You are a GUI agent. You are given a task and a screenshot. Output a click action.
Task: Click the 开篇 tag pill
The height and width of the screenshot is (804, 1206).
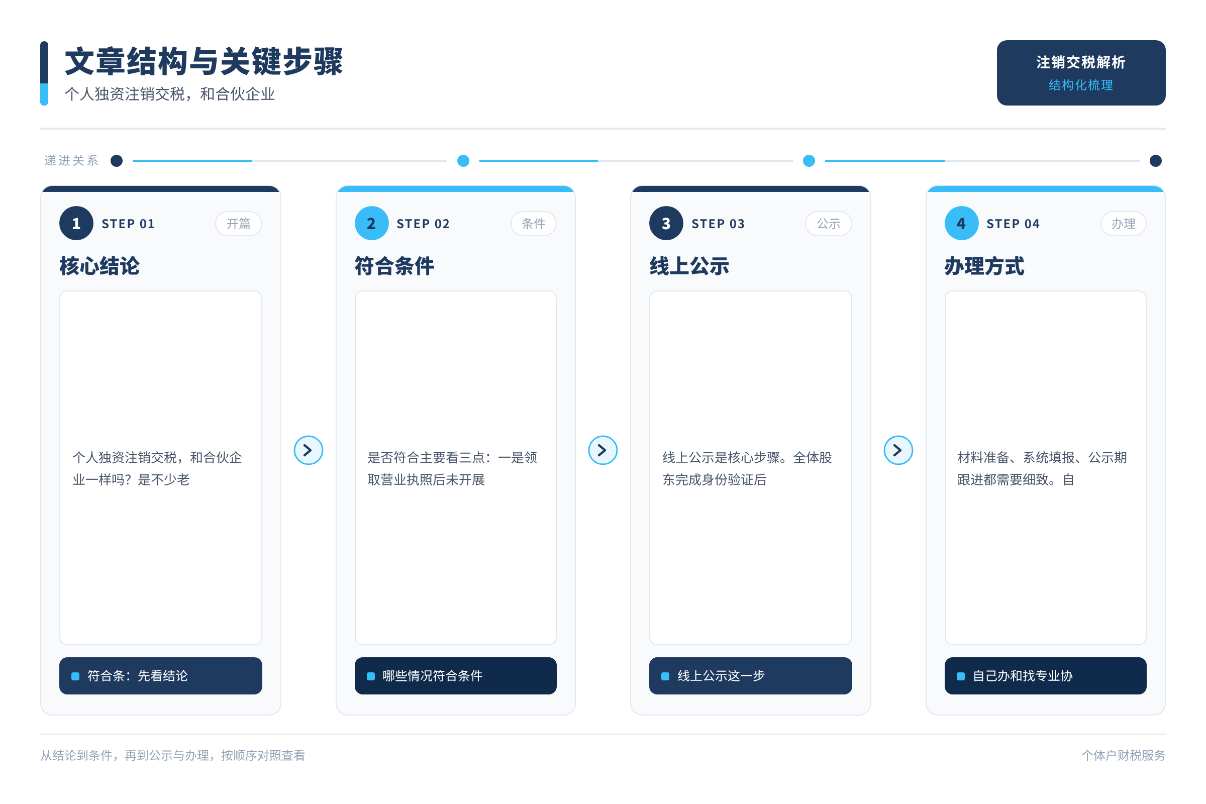(238, 224)
